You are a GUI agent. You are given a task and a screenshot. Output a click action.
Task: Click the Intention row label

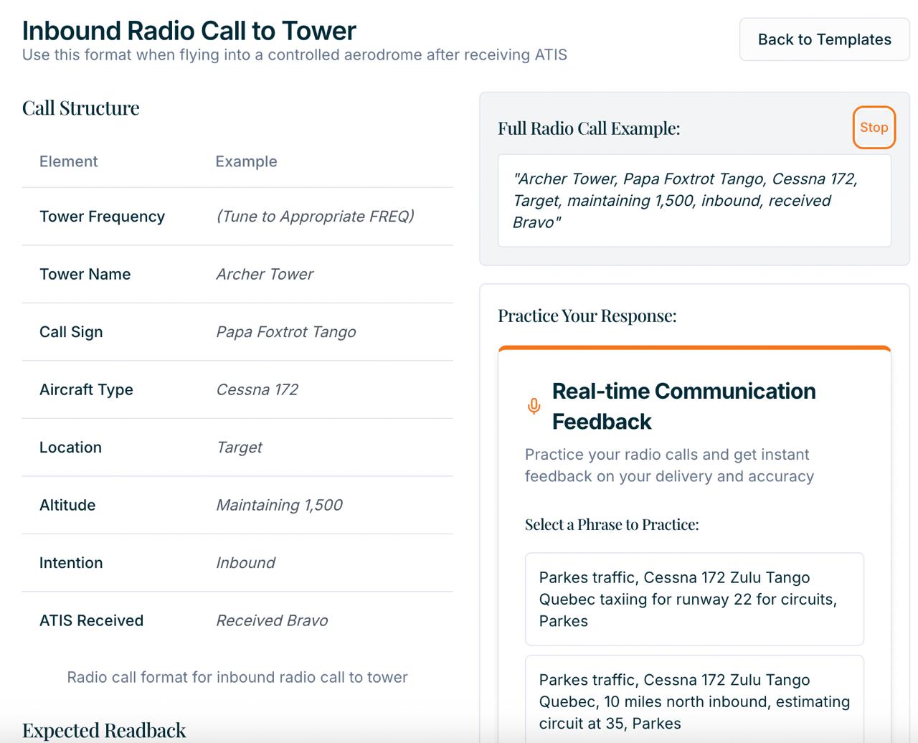71,563
